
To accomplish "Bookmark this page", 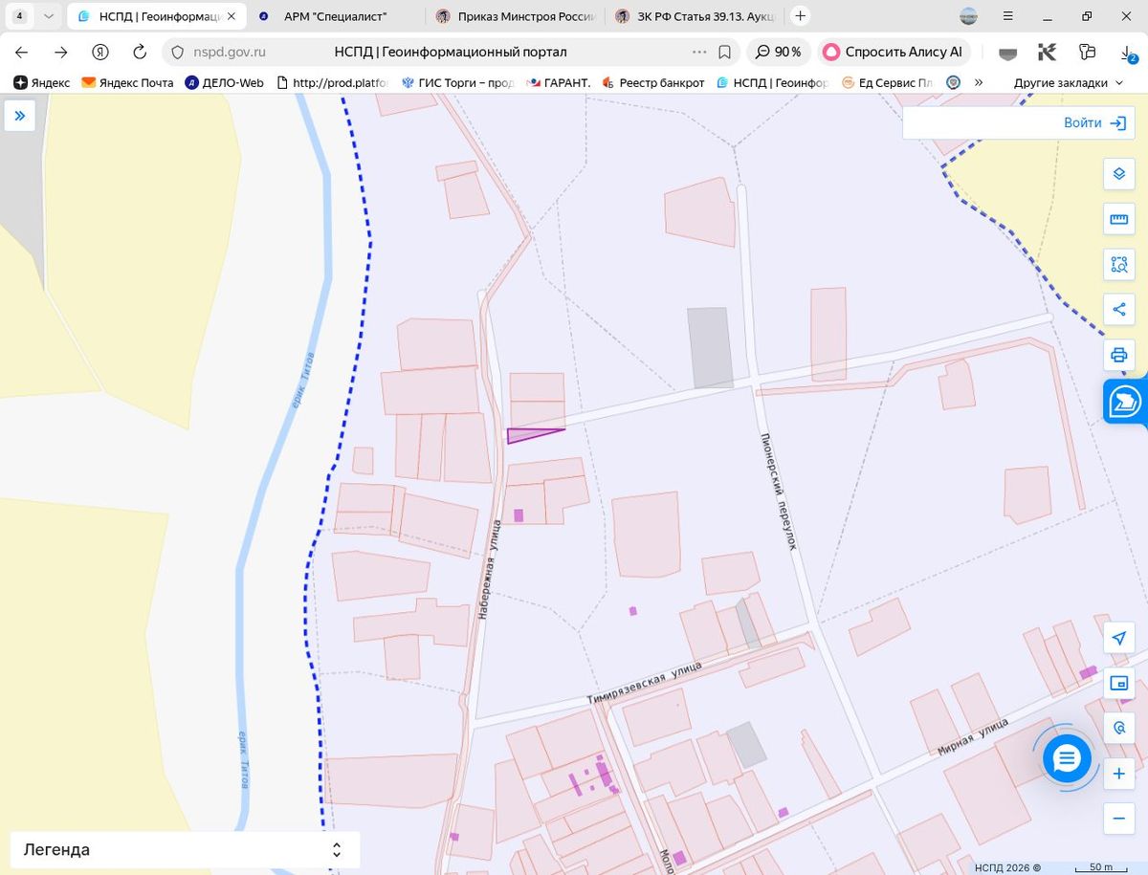I will [724, 53].
